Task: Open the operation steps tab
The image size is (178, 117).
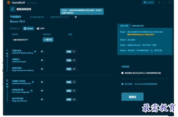Action: coord(124,26)
